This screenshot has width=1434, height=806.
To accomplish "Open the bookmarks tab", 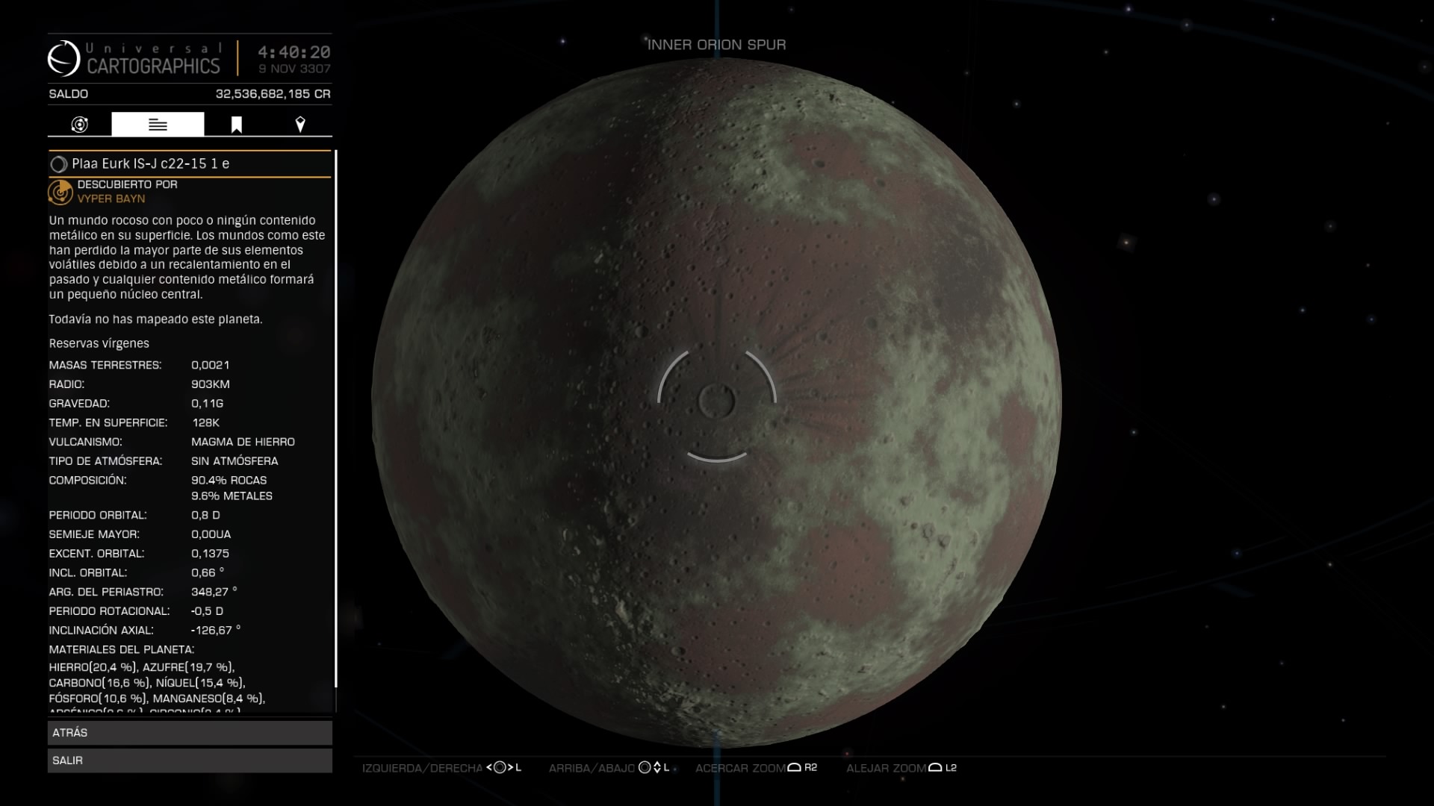I will click(237, 125).
